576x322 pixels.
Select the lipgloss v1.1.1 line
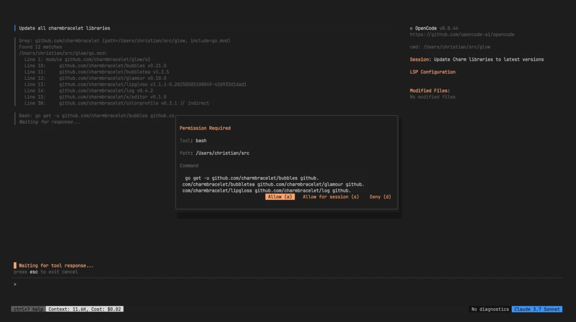click(135, 84)
